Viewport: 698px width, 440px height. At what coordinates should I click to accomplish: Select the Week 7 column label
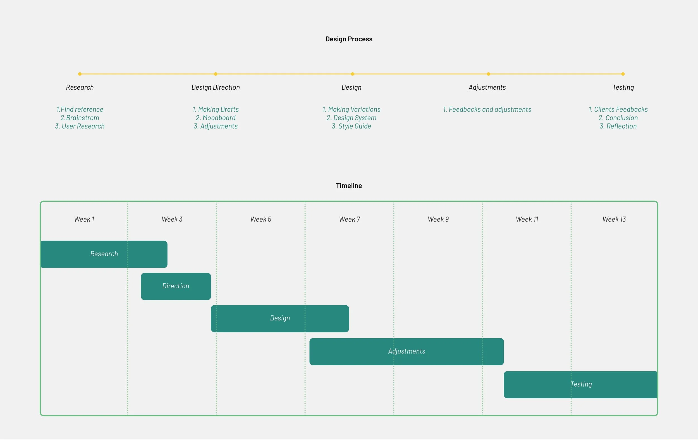click(x=350, y=220)
